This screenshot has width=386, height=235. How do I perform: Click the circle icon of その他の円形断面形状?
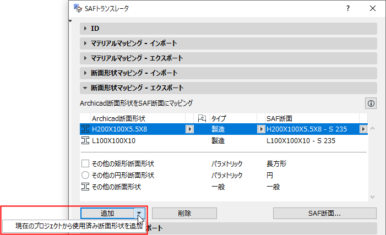[85, 175]
